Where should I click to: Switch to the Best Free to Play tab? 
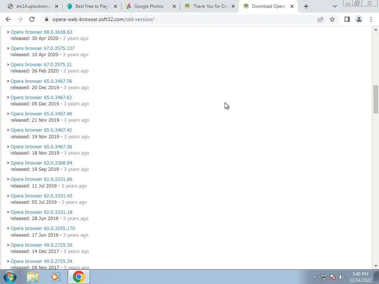point(91,6)
